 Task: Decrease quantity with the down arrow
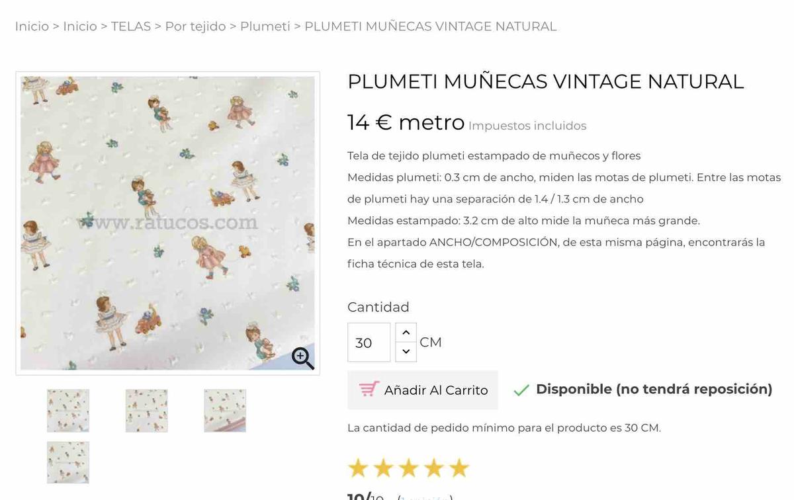pyautogui.click(x=406, y=352)
